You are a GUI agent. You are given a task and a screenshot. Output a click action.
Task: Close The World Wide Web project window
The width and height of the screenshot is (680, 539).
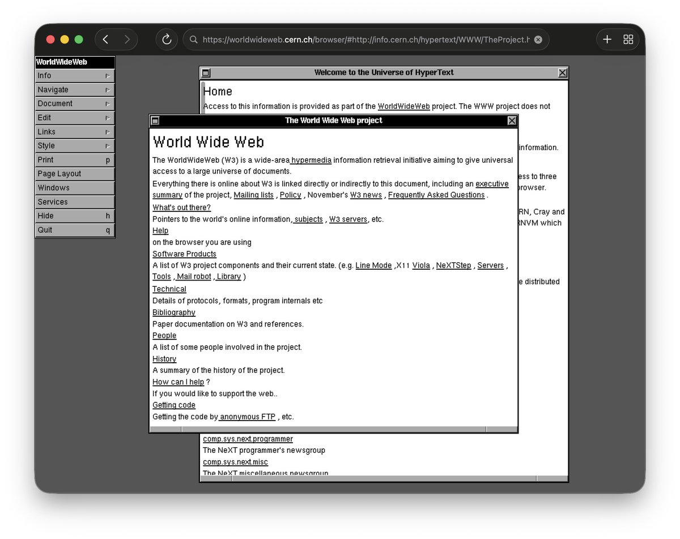(512, 121)
